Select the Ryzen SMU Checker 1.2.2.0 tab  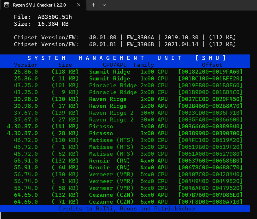[43, 5]
